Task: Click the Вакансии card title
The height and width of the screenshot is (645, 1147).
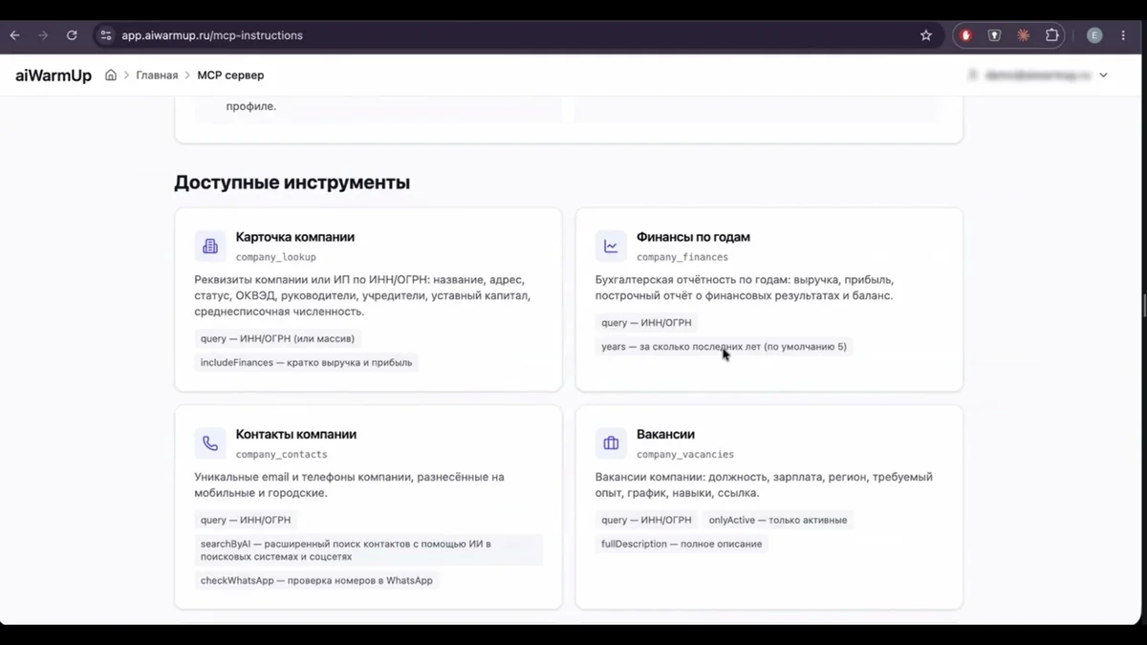Action: pyautogui.click(x=665, y=434)
